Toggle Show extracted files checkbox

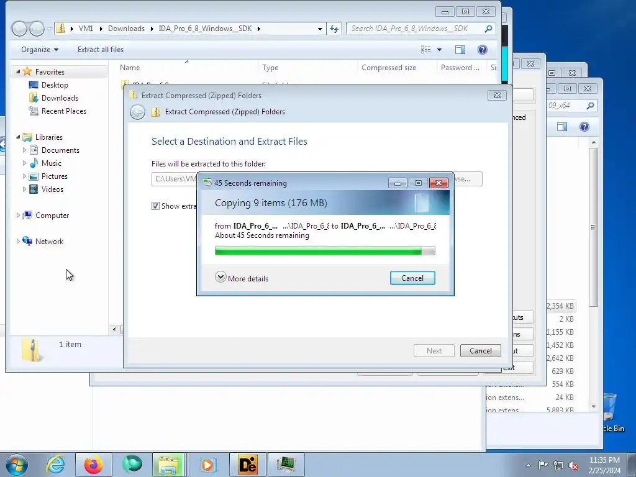(x=155, y=206)
